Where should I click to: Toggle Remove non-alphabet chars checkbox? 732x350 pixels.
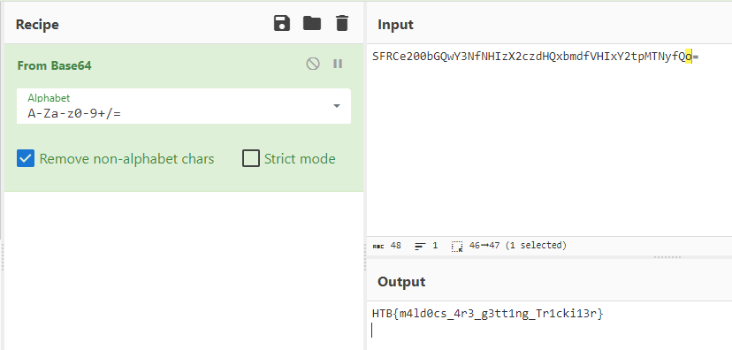coord(26,159)
